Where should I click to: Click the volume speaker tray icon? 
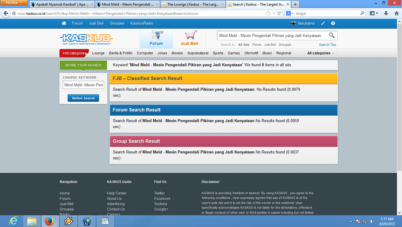[x=372, y=221]
